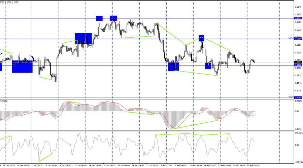Click the 1.2545 price axis label
Image resolution: width=303 pixels, height=168 pixels.
(x=298, y=7)
